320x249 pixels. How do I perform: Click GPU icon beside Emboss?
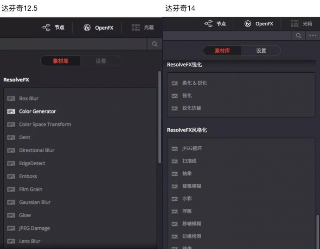11,176
